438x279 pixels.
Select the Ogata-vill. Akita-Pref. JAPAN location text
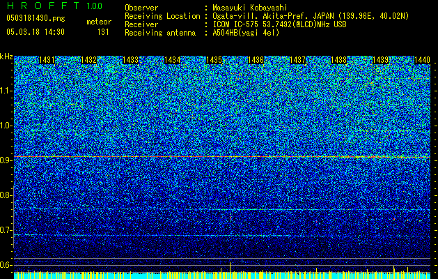(x=311, y=16)
